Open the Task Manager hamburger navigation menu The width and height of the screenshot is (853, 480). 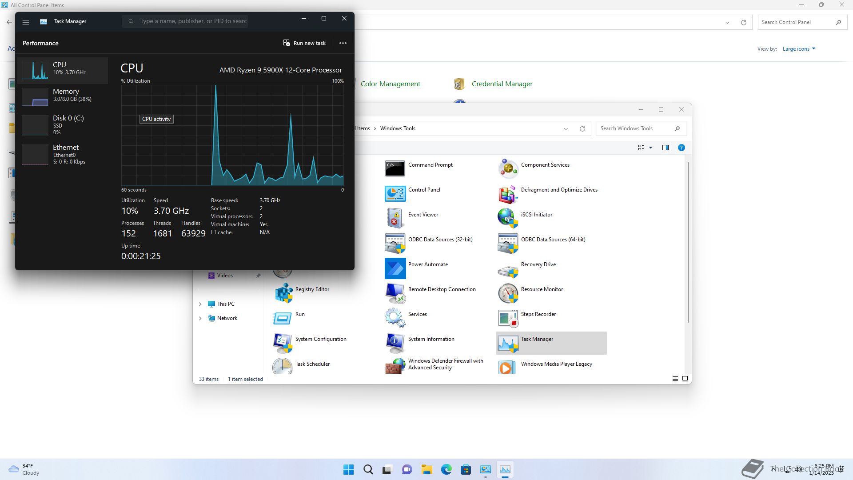pos(26,21)
